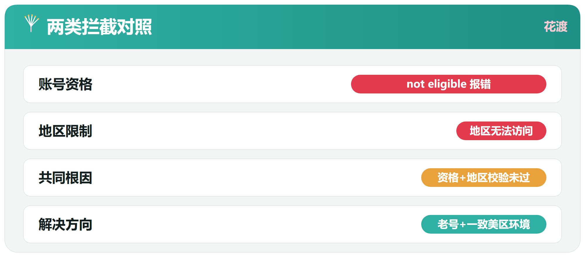Open the 花渡 brand label
The height and width of the screenshot is (257, 585).
coord(555,27)
